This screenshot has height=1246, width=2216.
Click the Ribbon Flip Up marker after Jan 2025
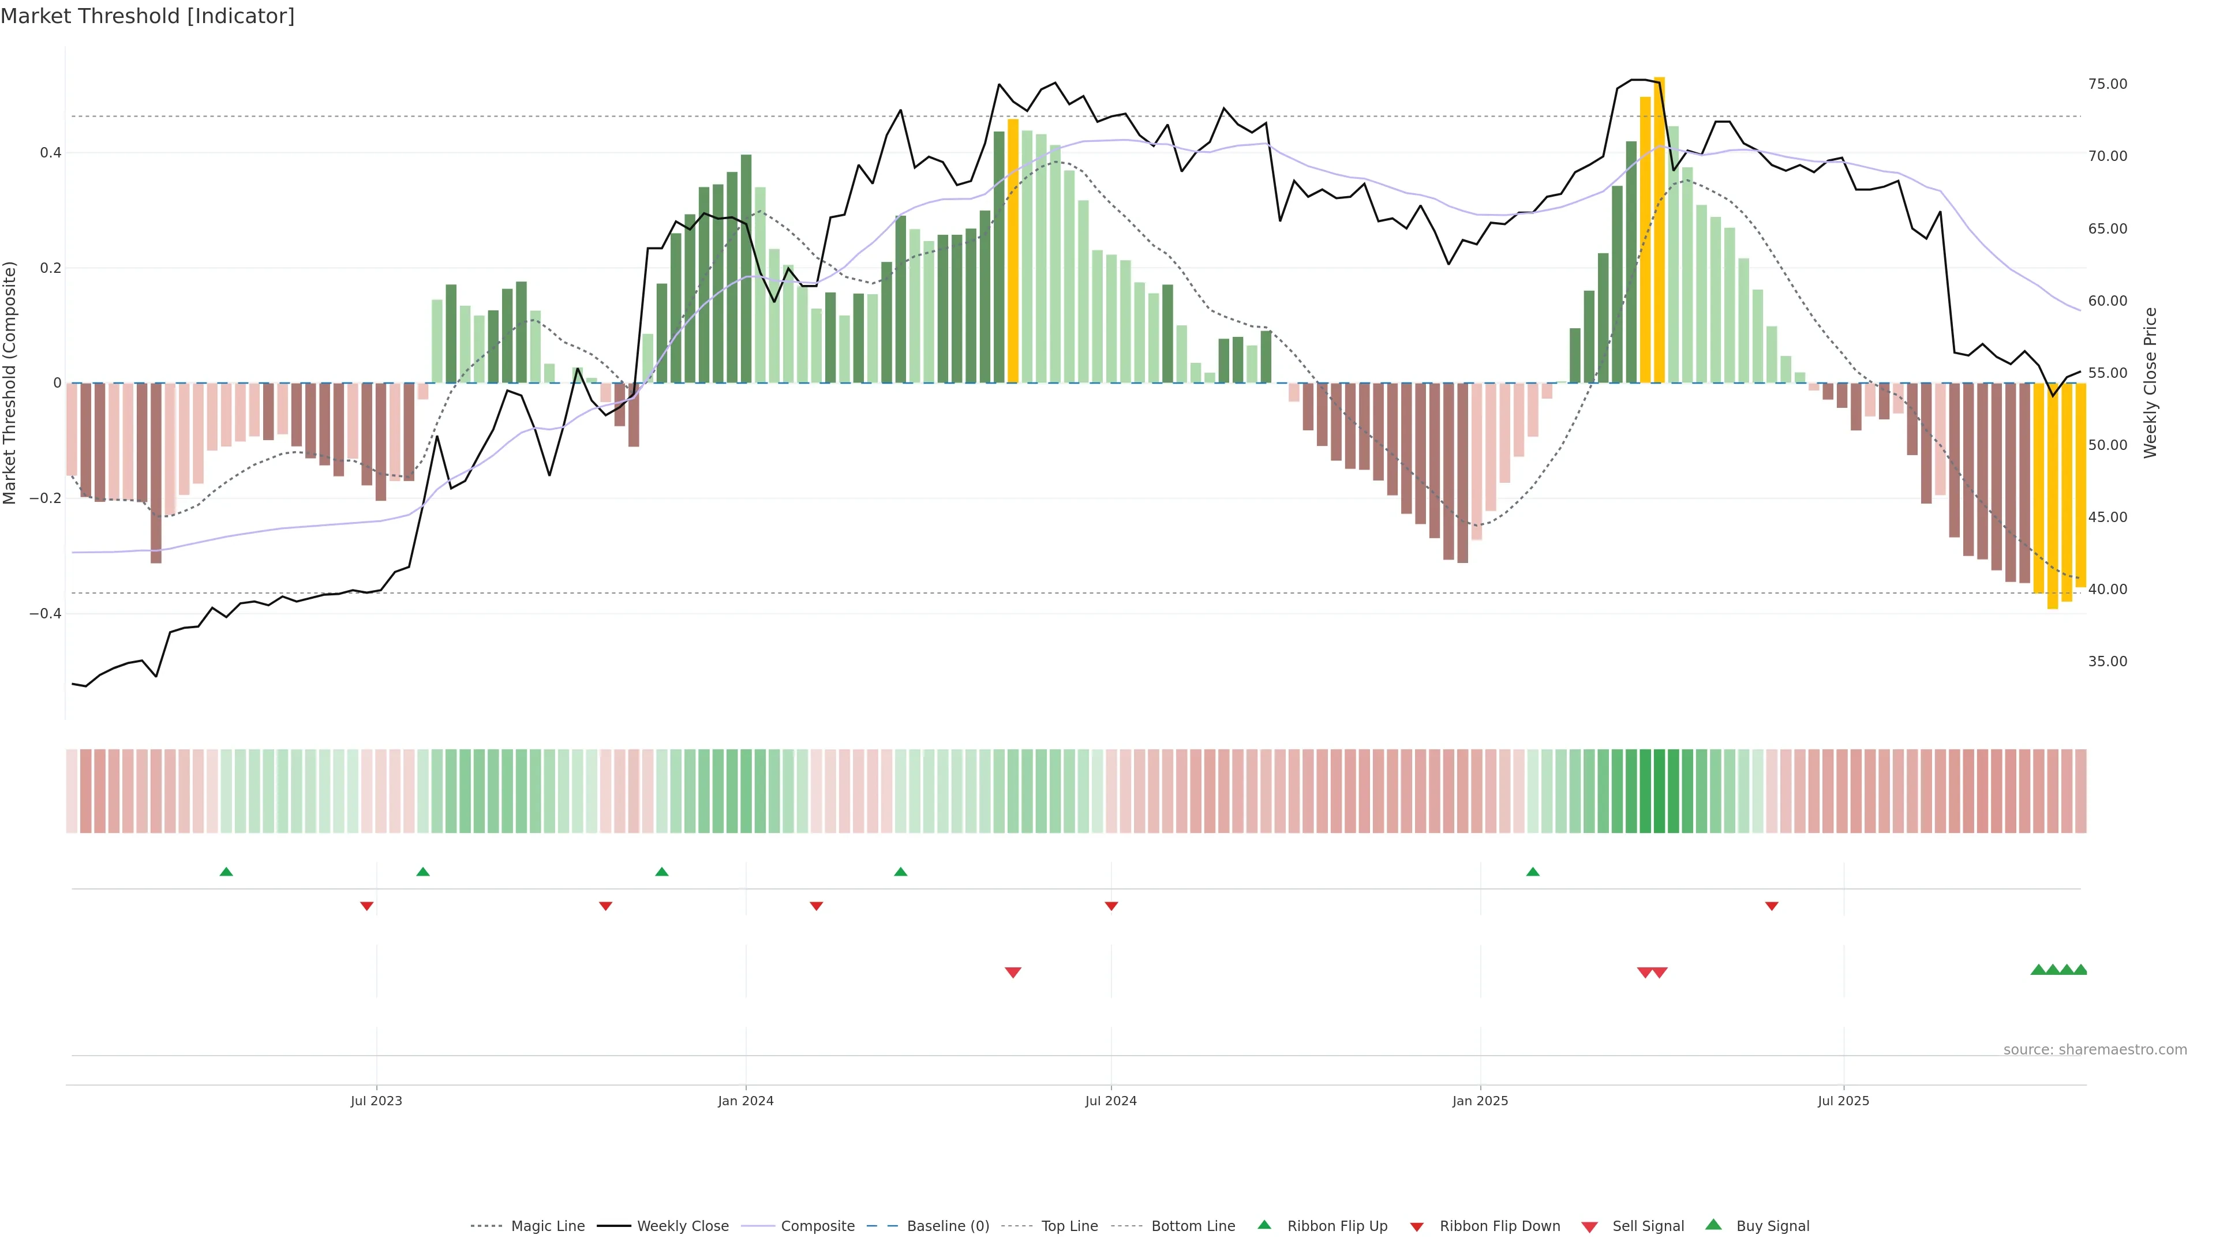click(1533, 872)
